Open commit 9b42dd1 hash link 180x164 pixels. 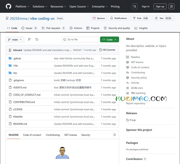77,50
